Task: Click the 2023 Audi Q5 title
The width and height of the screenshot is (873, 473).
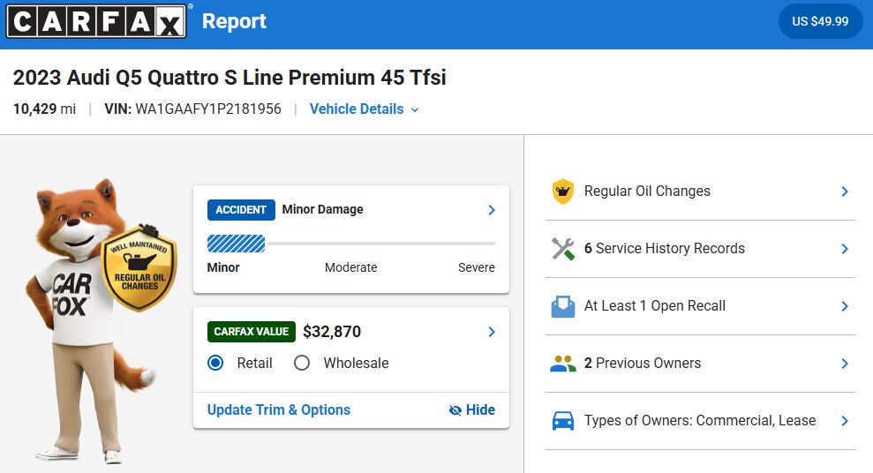Action: [x=230, y=78]
